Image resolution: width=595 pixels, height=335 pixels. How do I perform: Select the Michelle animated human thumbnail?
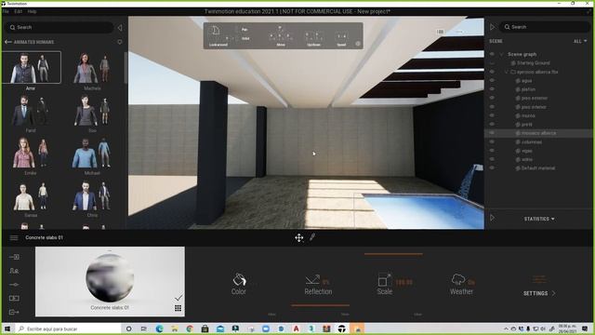coord(92,69)
